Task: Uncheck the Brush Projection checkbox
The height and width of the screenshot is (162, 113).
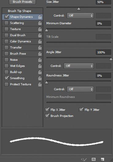Action: pyautogui.click(x=47, y=116)
